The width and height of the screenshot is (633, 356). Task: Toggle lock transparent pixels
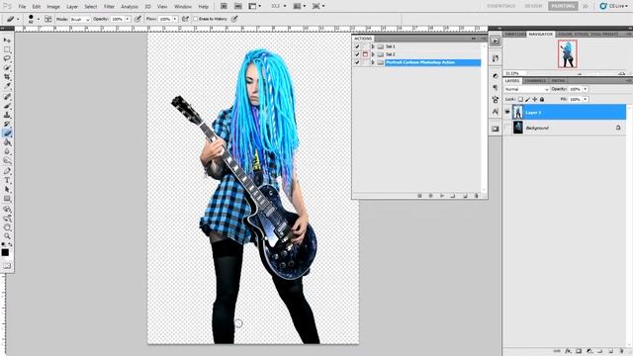(520, 99)
